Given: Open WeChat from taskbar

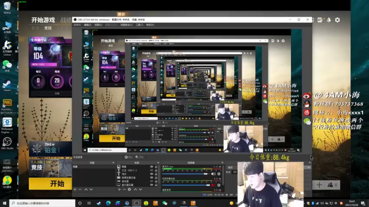Looking at the screenshot, I should point(165,203).
